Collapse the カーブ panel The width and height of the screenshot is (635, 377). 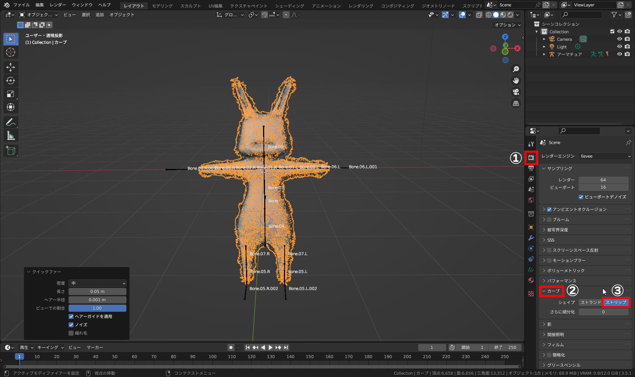coord(552,291)
